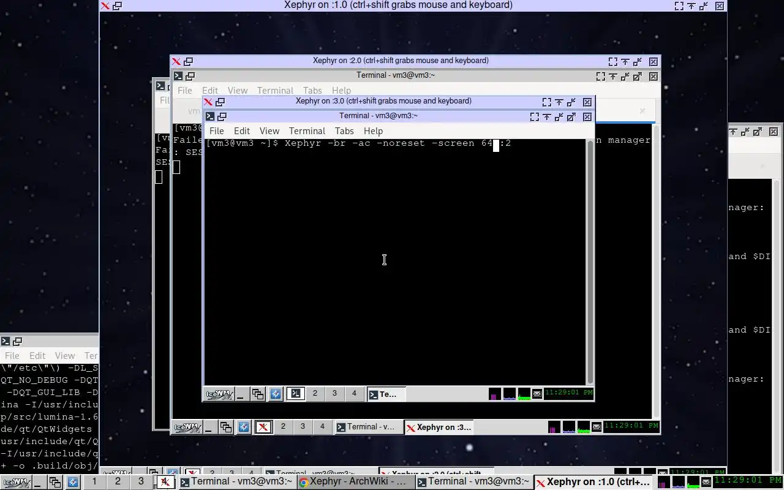The image size is (784, 490).
Task: Click blue launcher icon in Xephyr :2.0 taskbar
Action: click(x=244, y=427)
